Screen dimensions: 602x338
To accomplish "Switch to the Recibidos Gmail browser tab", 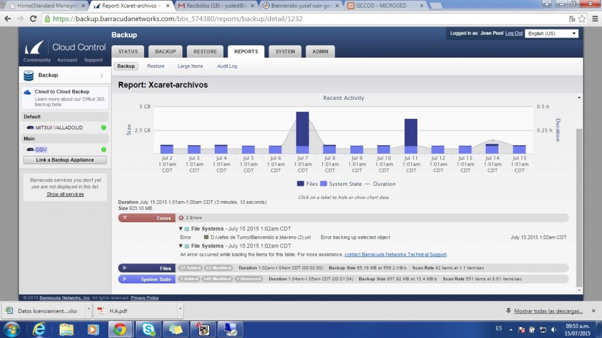I will coord(216,6).
